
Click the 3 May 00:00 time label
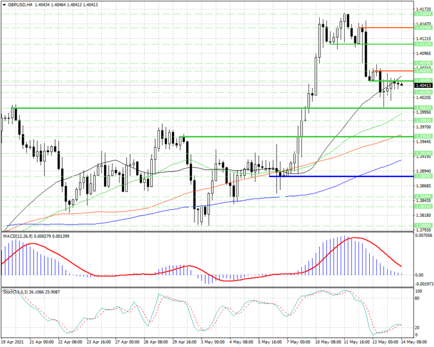click(213, 342)
